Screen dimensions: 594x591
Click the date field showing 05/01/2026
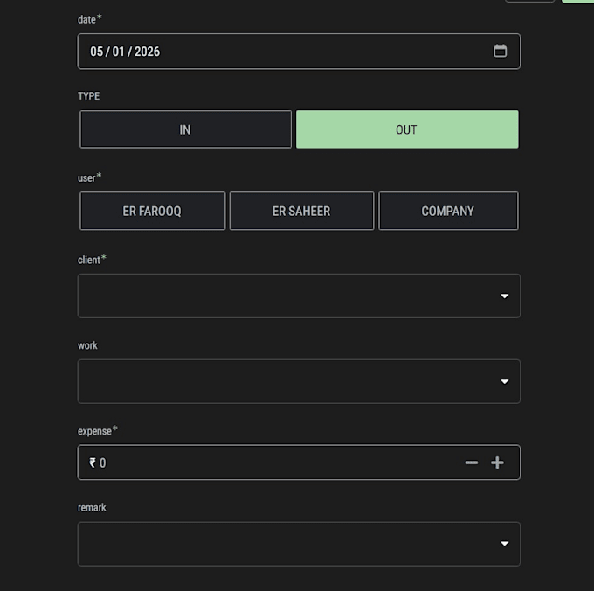click(x=299, y=52)
